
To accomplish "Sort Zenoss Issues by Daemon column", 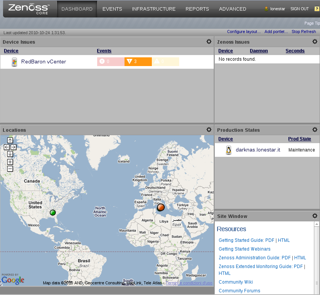I will (x=259, y=51).
